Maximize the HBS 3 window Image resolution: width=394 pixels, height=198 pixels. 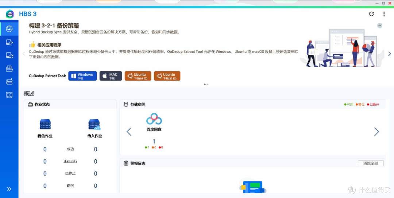383,3
